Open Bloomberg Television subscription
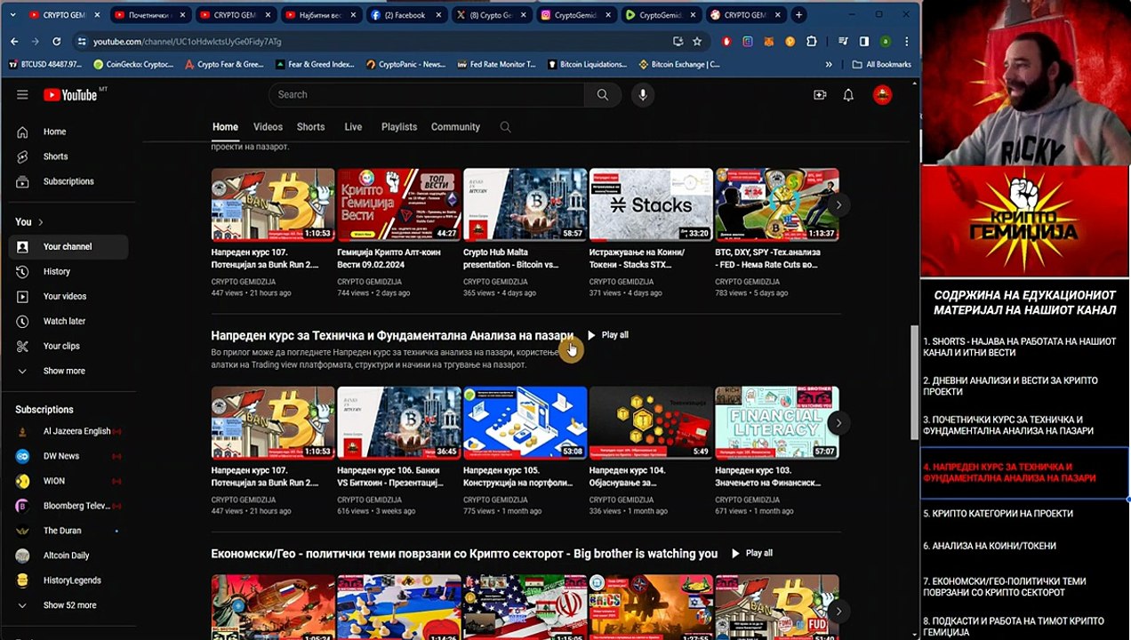The image size is (1131, 640). [68, 506]
